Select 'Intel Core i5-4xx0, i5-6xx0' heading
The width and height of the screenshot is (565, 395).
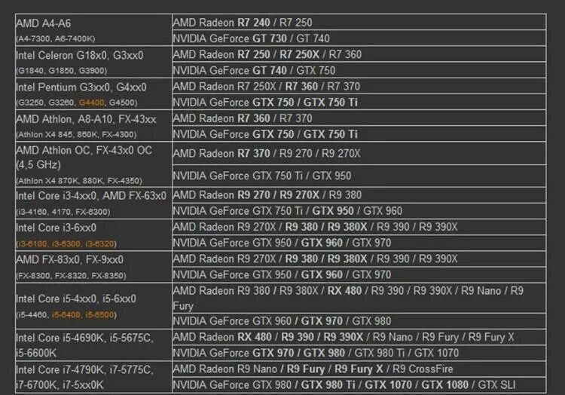coord(76,299)
